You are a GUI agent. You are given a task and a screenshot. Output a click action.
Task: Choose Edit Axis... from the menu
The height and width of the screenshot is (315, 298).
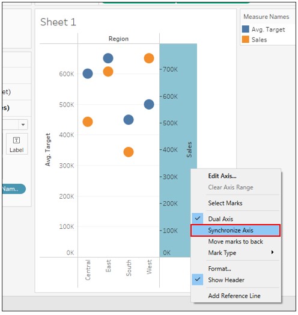click(x=222, y=176)
